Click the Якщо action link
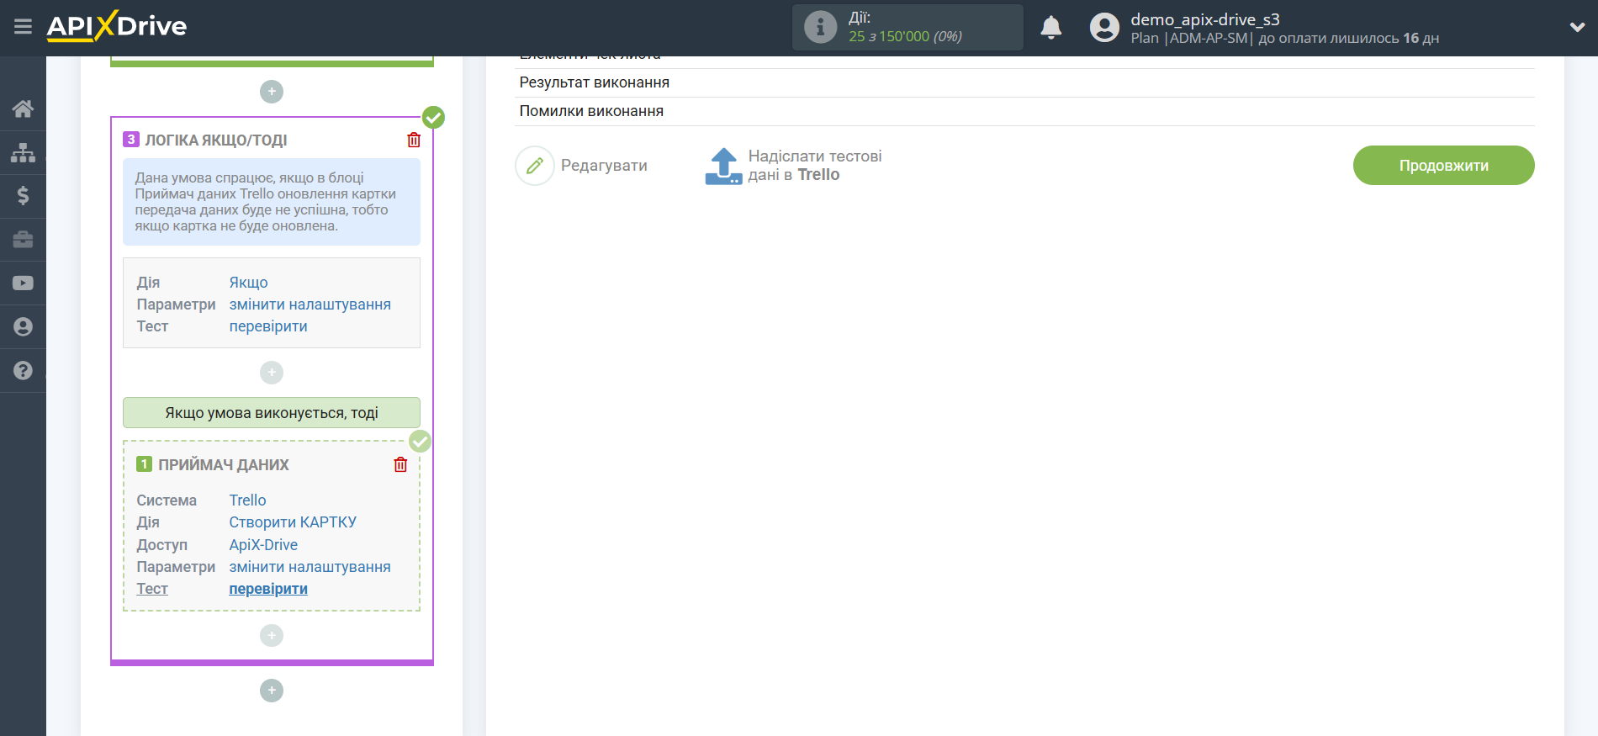Screen dimensions: 1598x736 tap(248, 283)
